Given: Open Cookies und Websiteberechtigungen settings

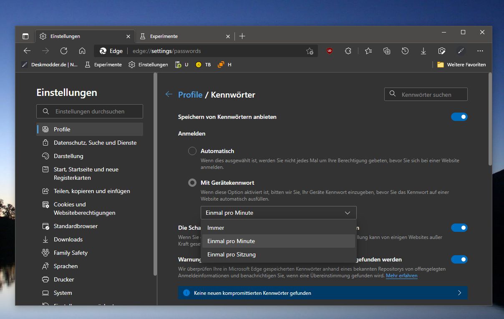Looking at the screenshot, I should tap(90, 208).
